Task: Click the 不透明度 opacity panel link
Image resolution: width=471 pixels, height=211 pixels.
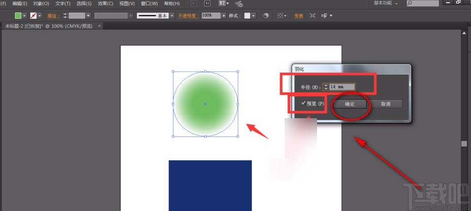Action: (189, 16)
